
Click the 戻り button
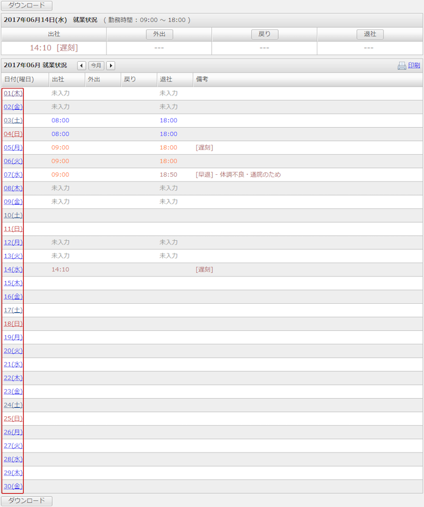[264, 34]
